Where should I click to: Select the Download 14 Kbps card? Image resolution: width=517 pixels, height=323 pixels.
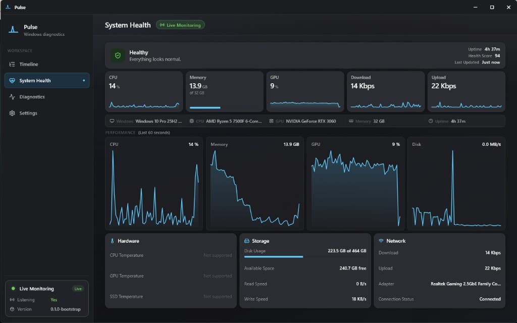point(386,92)
